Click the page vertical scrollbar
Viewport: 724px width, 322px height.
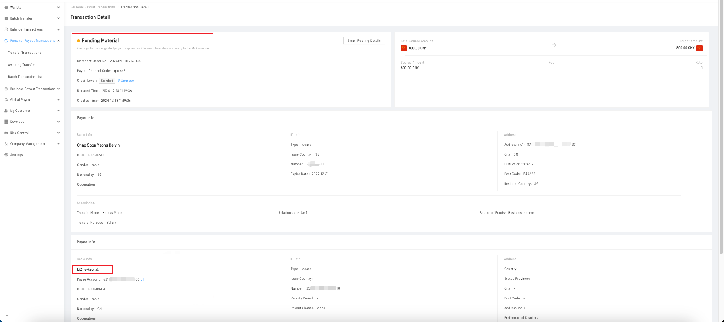[x=721, y=128]
